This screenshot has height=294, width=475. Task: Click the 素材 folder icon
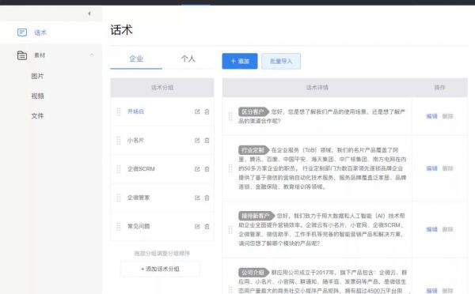[x=22, y=55]
